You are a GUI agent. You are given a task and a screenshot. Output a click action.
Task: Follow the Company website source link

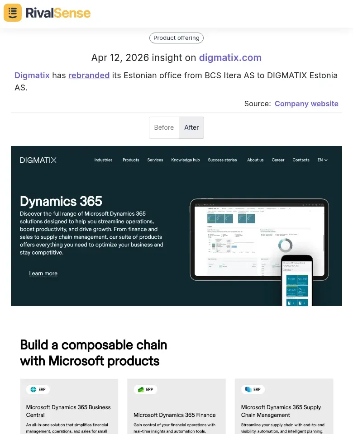306,104
